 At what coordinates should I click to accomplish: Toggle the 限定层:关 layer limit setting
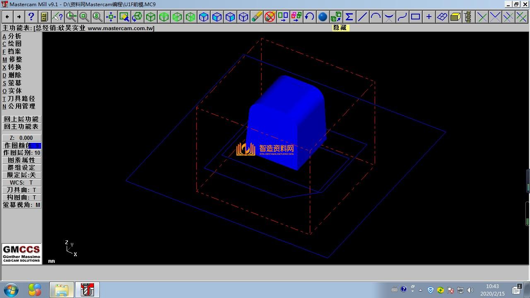[x=22, y=175]
